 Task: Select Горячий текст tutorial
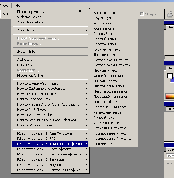pyautogui.click(x=113, y=39)
